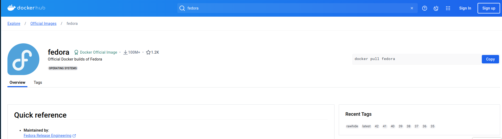Focus the search input with fedora
This screenshot has height=139, width=502.
[x=297, y=8]
